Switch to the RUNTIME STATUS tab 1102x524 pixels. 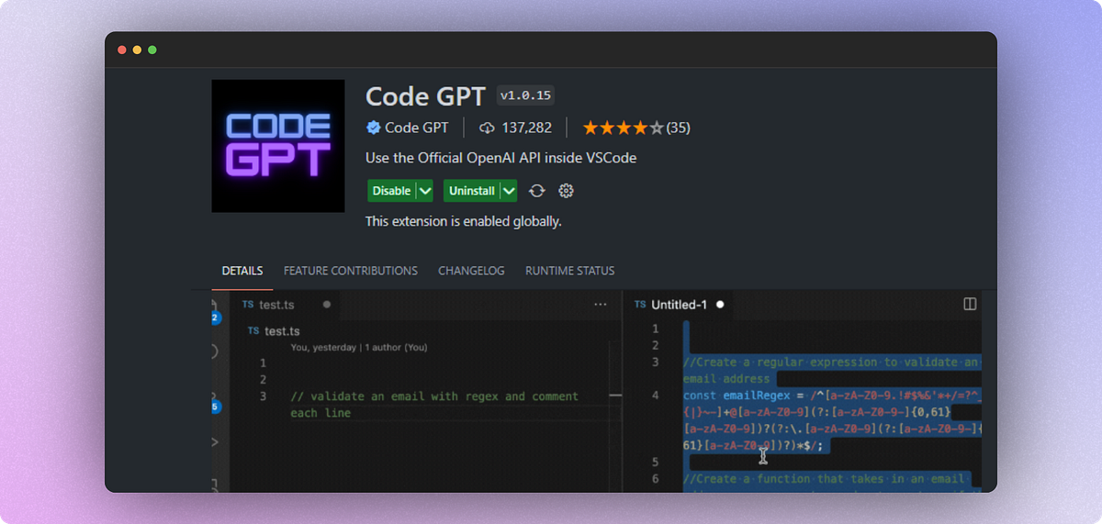coord(570,271)
